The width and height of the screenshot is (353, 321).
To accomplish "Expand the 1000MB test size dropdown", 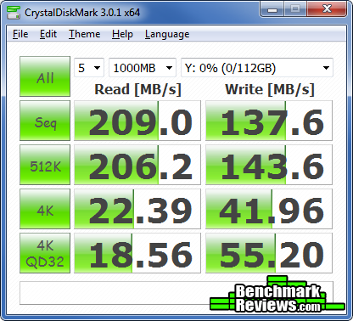I will [143, 68].
